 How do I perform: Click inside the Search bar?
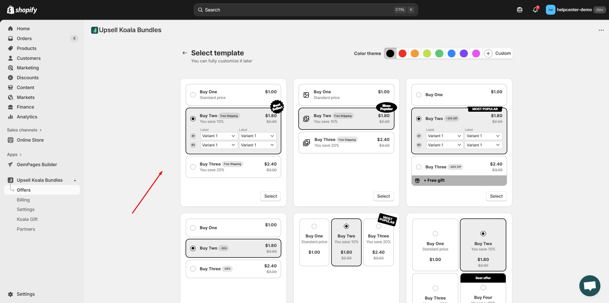[305, 10]
